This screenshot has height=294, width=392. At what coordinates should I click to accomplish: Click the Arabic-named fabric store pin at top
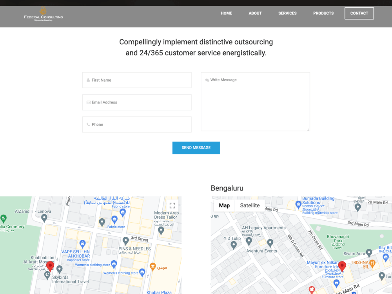pyautogui.click(x=122, y=212)
